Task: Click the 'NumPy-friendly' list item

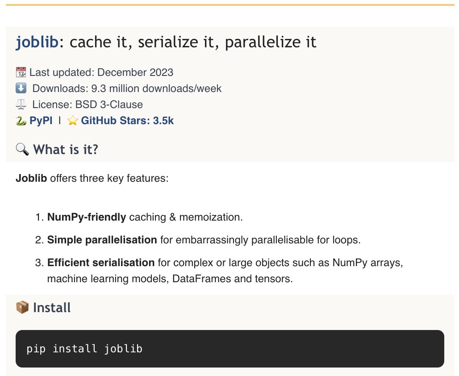Action: point(145,217)
